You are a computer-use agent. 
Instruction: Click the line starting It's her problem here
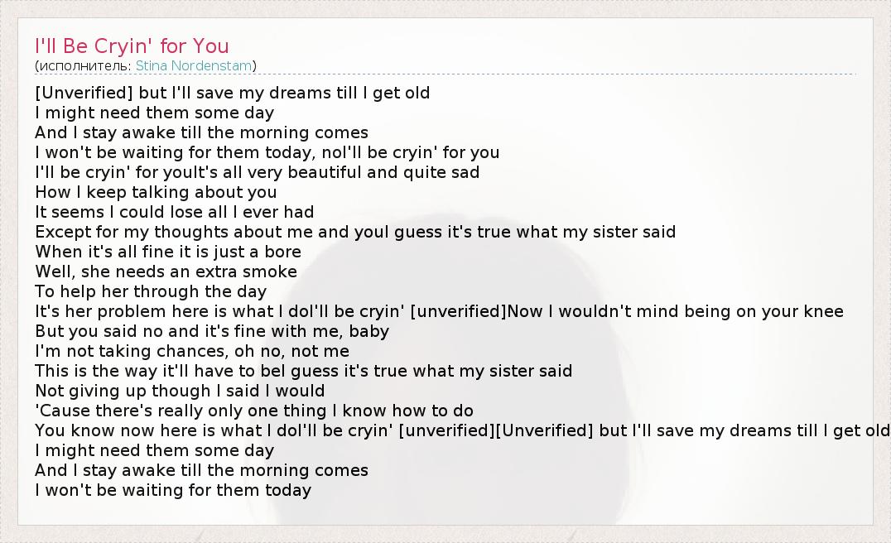[x=439, y=311]
